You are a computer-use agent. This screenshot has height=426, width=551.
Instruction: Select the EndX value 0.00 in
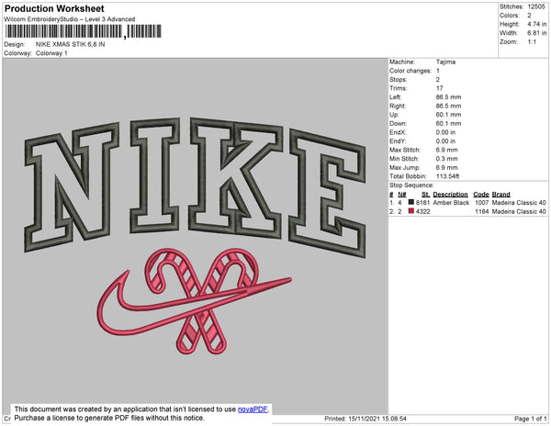coord(445,132)
